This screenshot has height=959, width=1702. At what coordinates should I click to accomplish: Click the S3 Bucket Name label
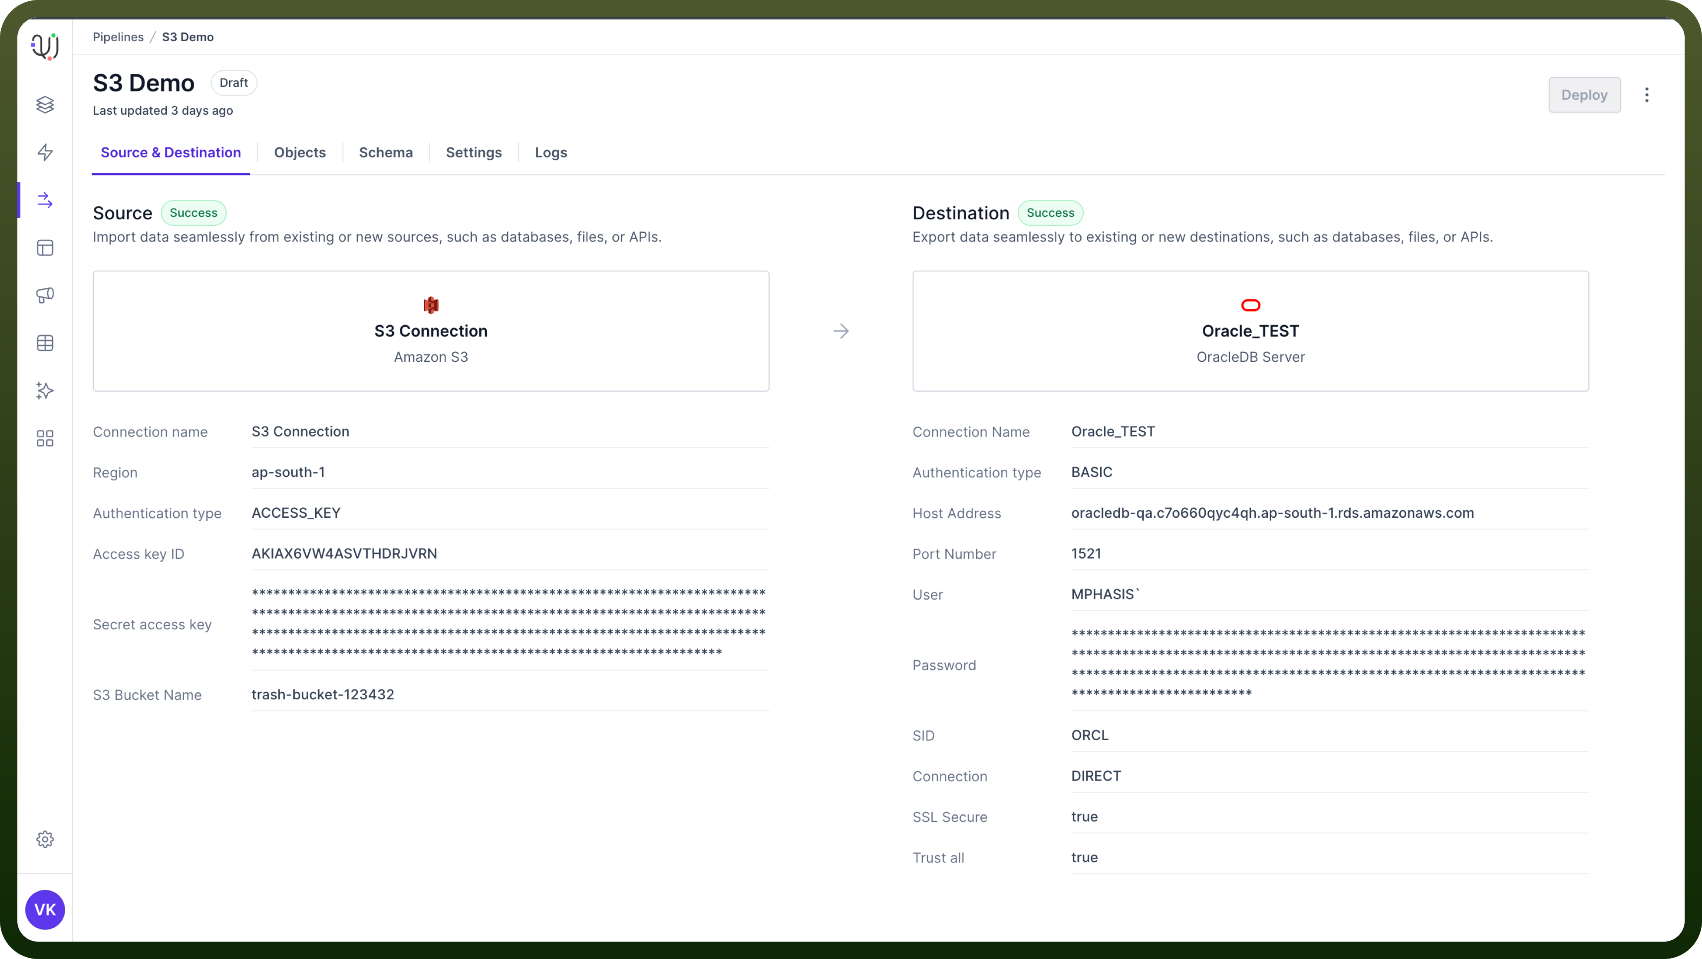147,694
